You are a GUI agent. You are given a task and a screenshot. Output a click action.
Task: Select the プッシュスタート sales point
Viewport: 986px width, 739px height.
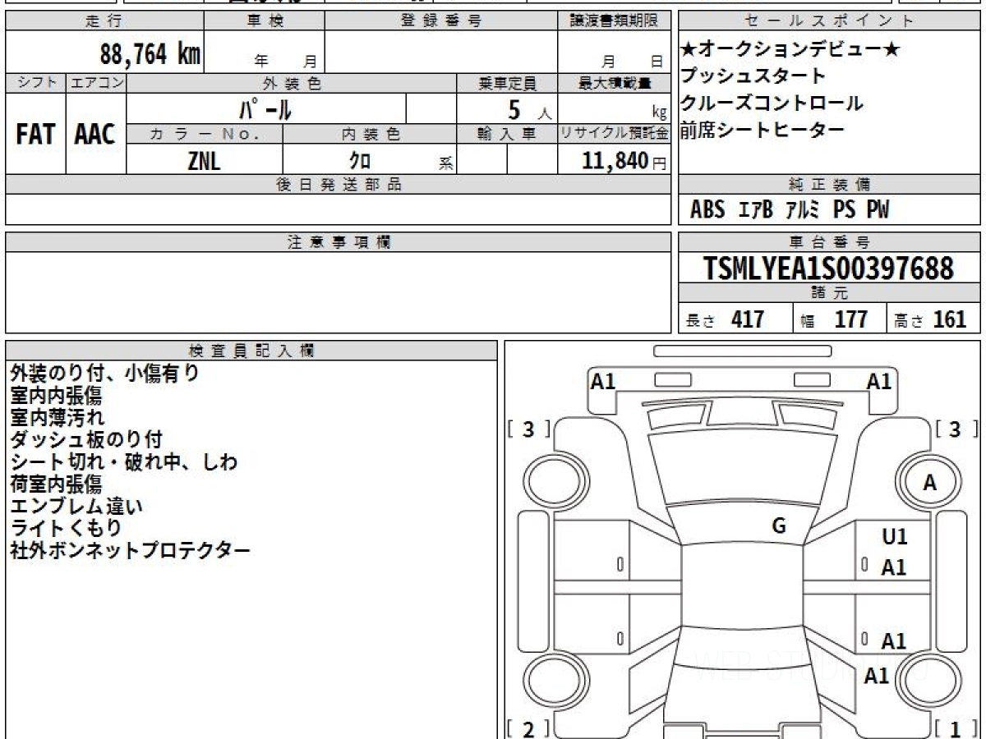(x=753, y=76)
